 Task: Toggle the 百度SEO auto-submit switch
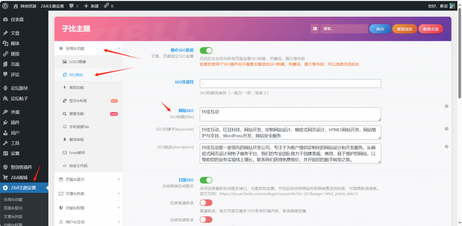(x=206, y=180)
